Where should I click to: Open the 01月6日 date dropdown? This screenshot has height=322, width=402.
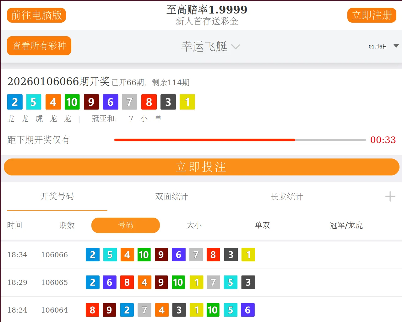pyautogui.click(x=383, y=47)
